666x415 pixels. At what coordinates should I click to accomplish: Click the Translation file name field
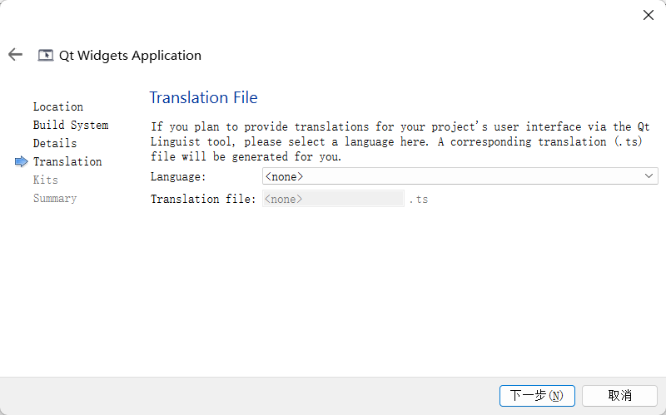click(333, 199)
